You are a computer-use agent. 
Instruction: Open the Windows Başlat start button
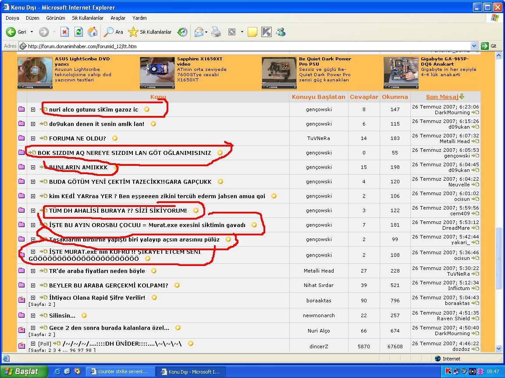(24, 371)
